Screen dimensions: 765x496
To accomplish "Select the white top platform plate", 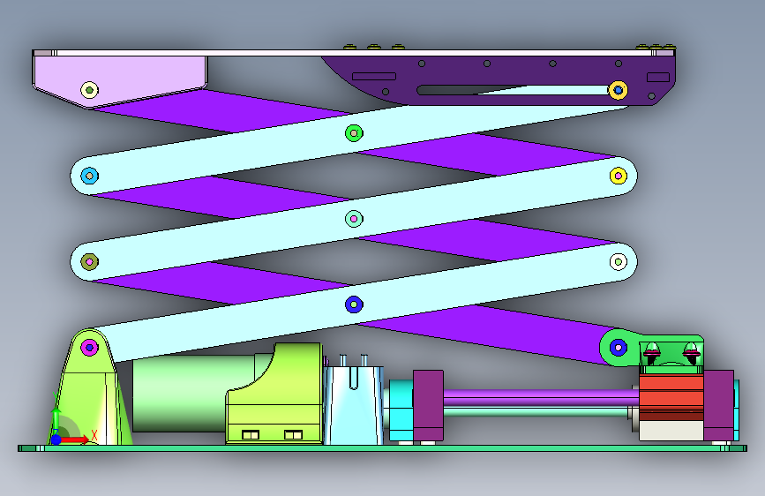I will [x=354, y=53].
